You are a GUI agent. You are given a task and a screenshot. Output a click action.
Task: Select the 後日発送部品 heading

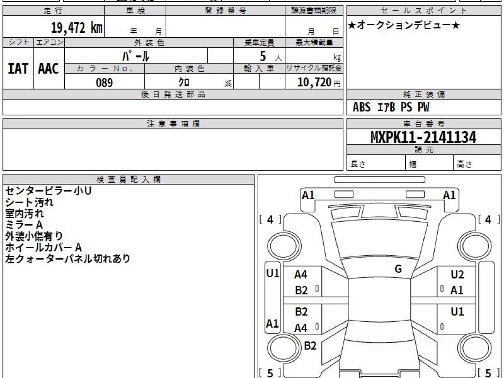click(173, 94)
